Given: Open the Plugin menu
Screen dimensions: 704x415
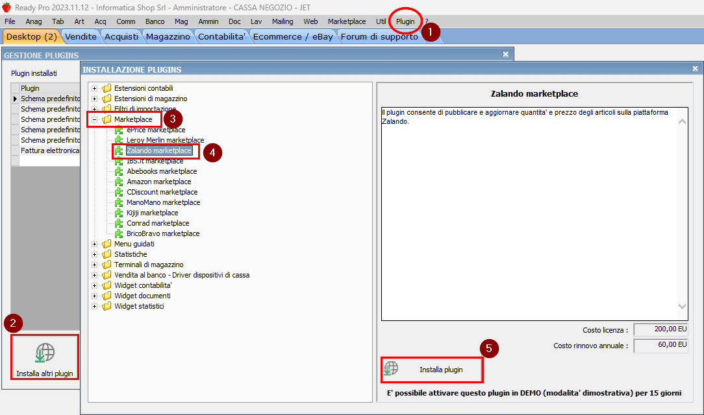Looking at the screenshot, I should [405, 21].
